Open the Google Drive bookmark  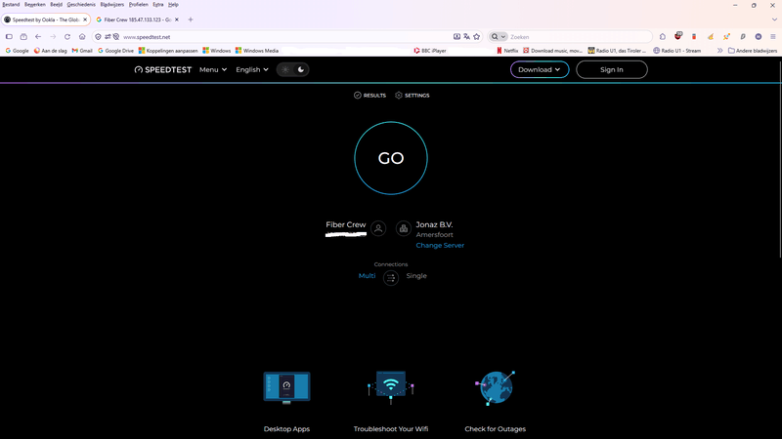(115, 51)
